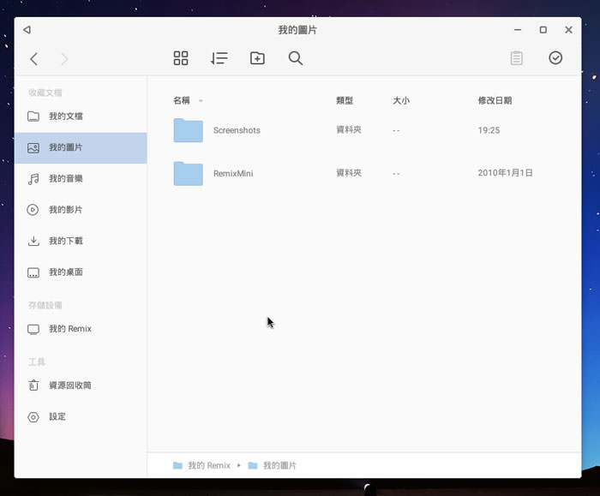Open 資源回收筒 trash in sidebar
The image size is (600, 496).
point(69,385)
